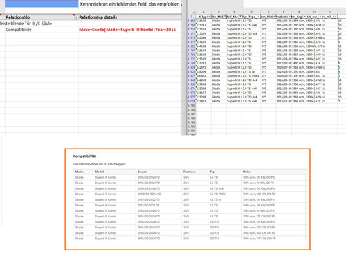Select column A header letter
The height and width of the screenshot is (274, 346).
coord(203,12)
